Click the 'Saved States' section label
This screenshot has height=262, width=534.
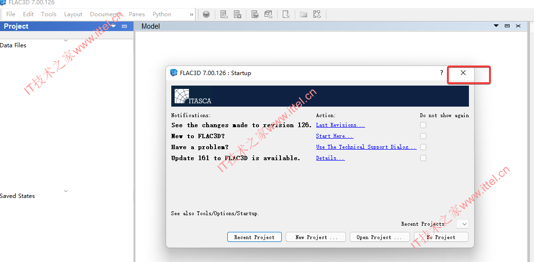[17, 196]
